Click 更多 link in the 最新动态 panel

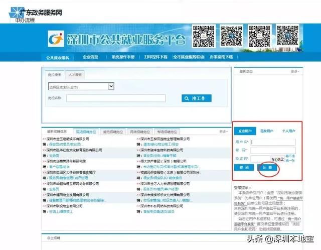(x=295, y=71)
